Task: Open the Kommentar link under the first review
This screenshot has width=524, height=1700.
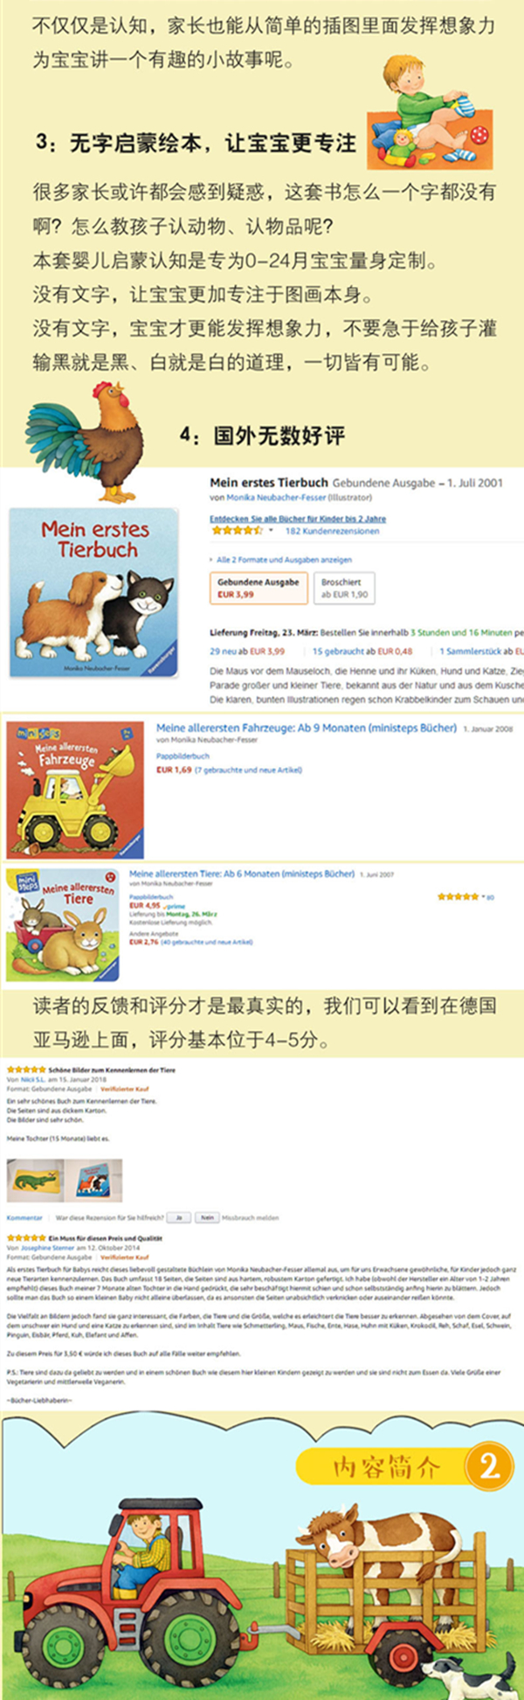Action: (x=24, y=1217)
